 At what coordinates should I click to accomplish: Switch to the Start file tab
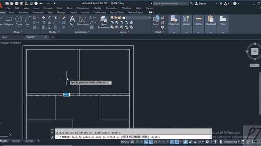click(4, 37)
